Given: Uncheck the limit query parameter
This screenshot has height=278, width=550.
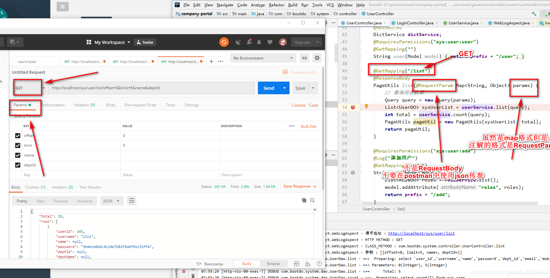Looking at the screenshot, I should coord(18,145).
